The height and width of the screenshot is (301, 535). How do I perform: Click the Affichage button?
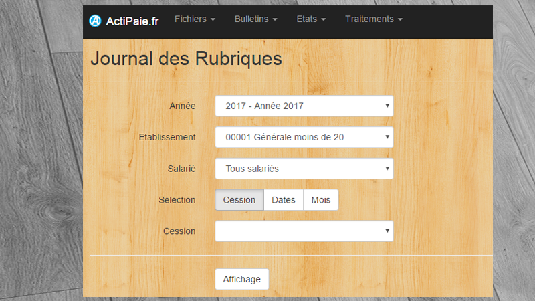click(x=242, y=279)
